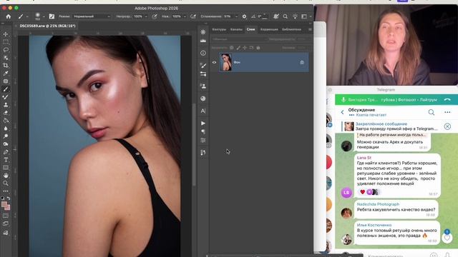Select the DSC05689.arw document tab
Image resolution: width=458 pixels, height=257 pixels.
pyautogui.click(x=48, y=26)
